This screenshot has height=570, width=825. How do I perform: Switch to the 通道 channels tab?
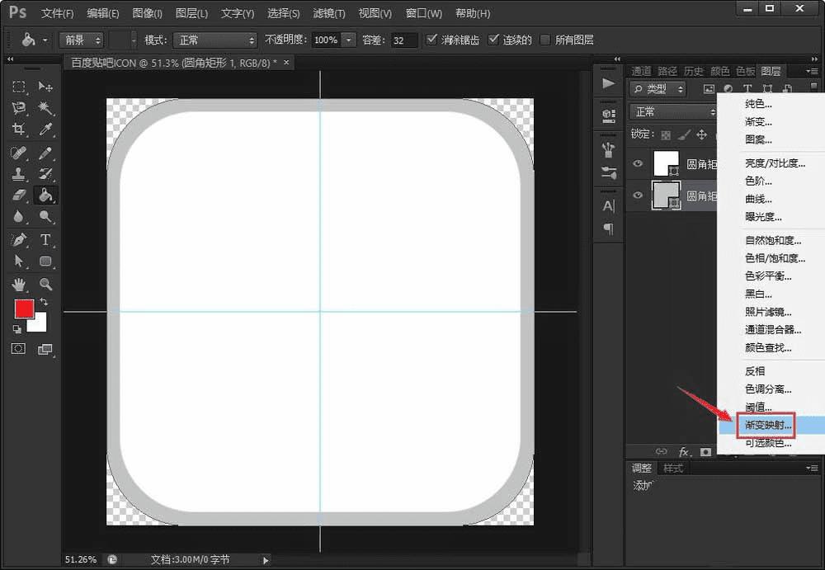pyautogui.click(x=641, y=71)
